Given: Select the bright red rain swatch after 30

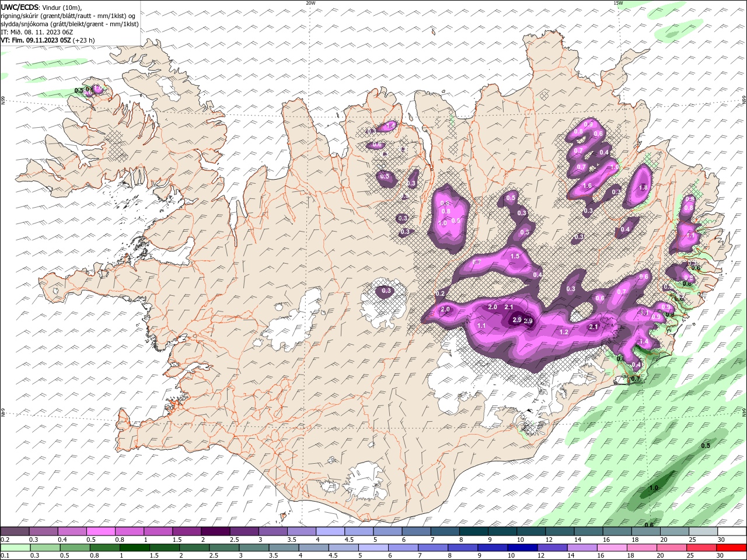Looking at the screenshot, I should [x=732, y=548].
